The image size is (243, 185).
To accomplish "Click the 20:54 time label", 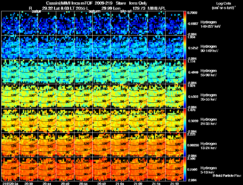I will tap(83, 183).
